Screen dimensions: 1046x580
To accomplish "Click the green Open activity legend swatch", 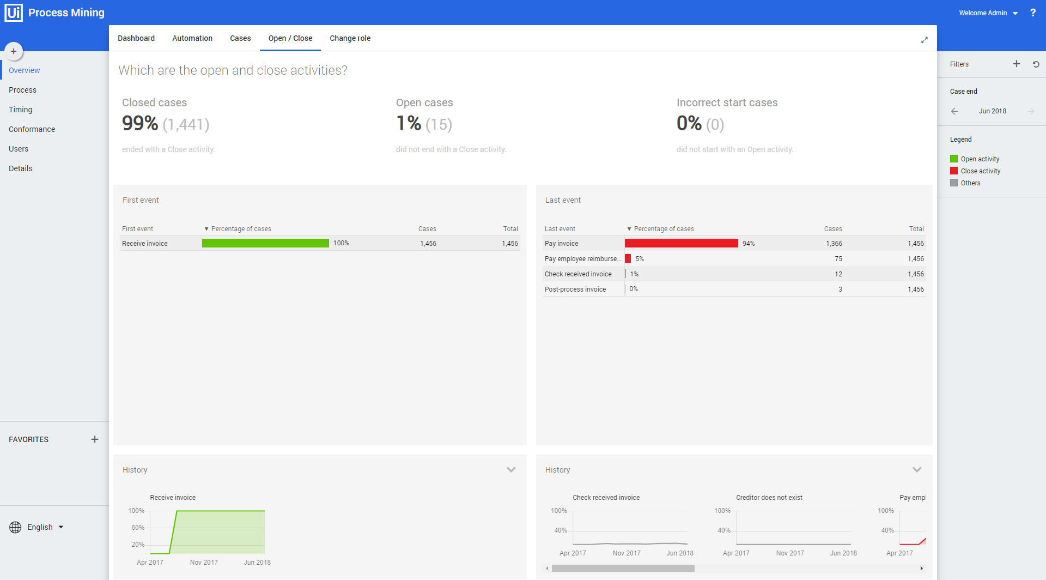I will click(954, 159).
